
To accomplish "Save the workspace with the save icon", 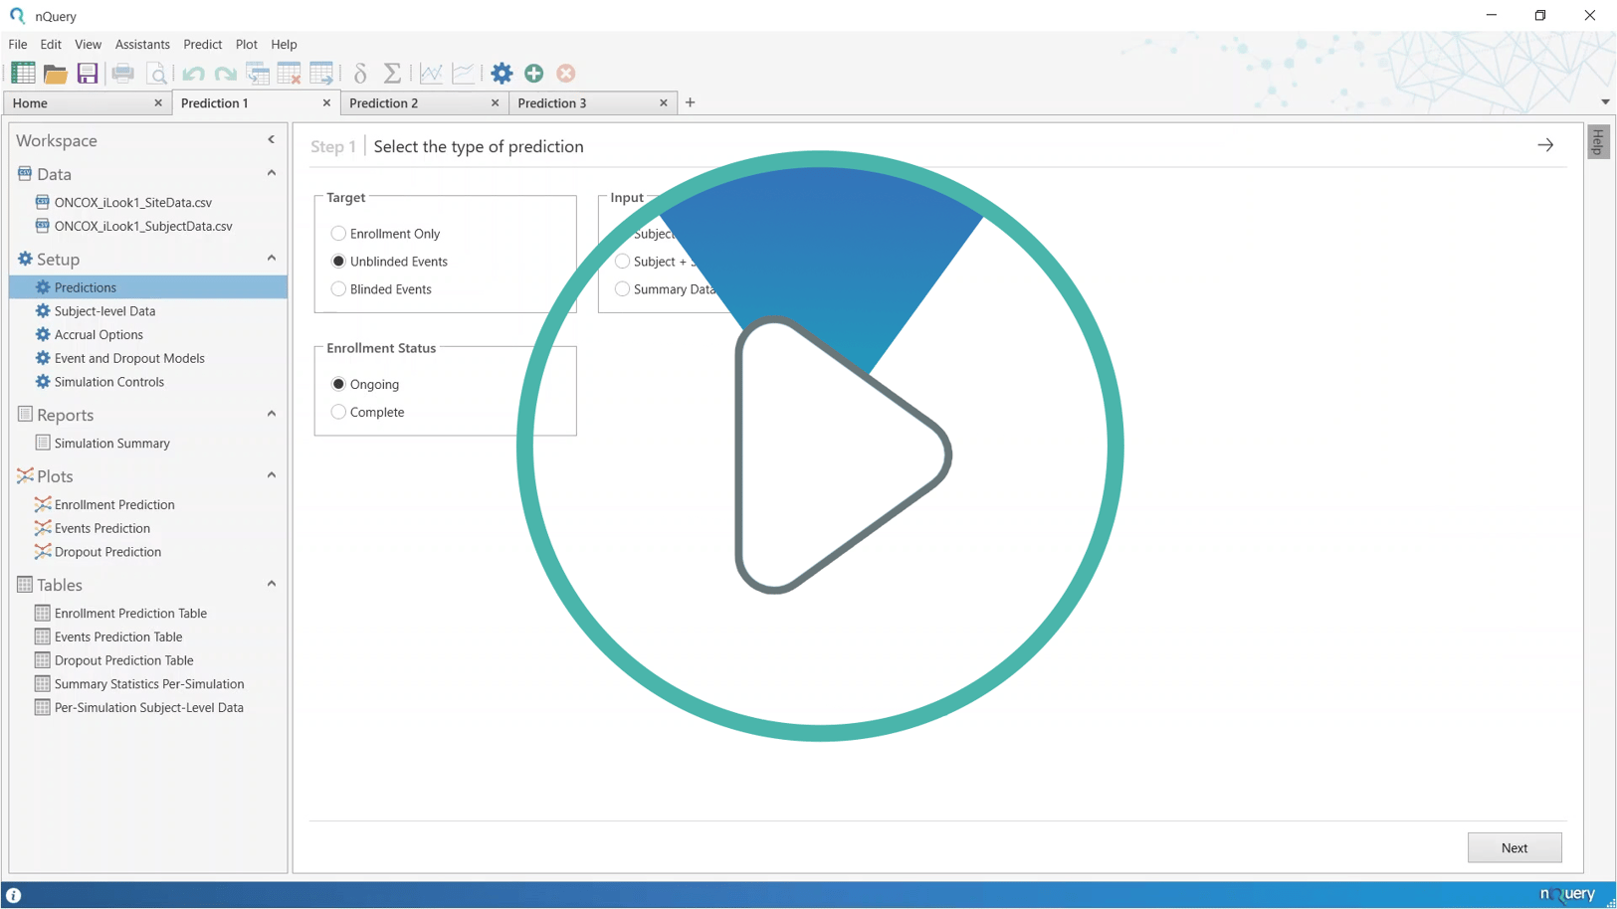I will [88, 73].
